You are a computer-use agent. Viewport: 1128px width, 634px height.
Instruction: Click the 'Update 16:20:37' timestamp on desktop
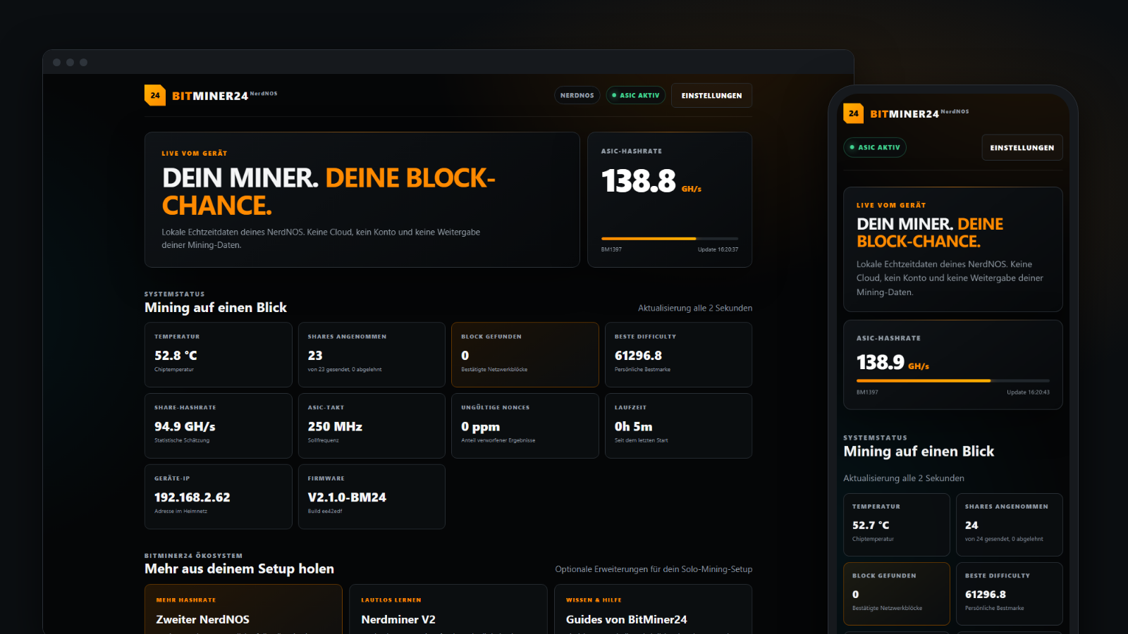[x=718, y=249]
